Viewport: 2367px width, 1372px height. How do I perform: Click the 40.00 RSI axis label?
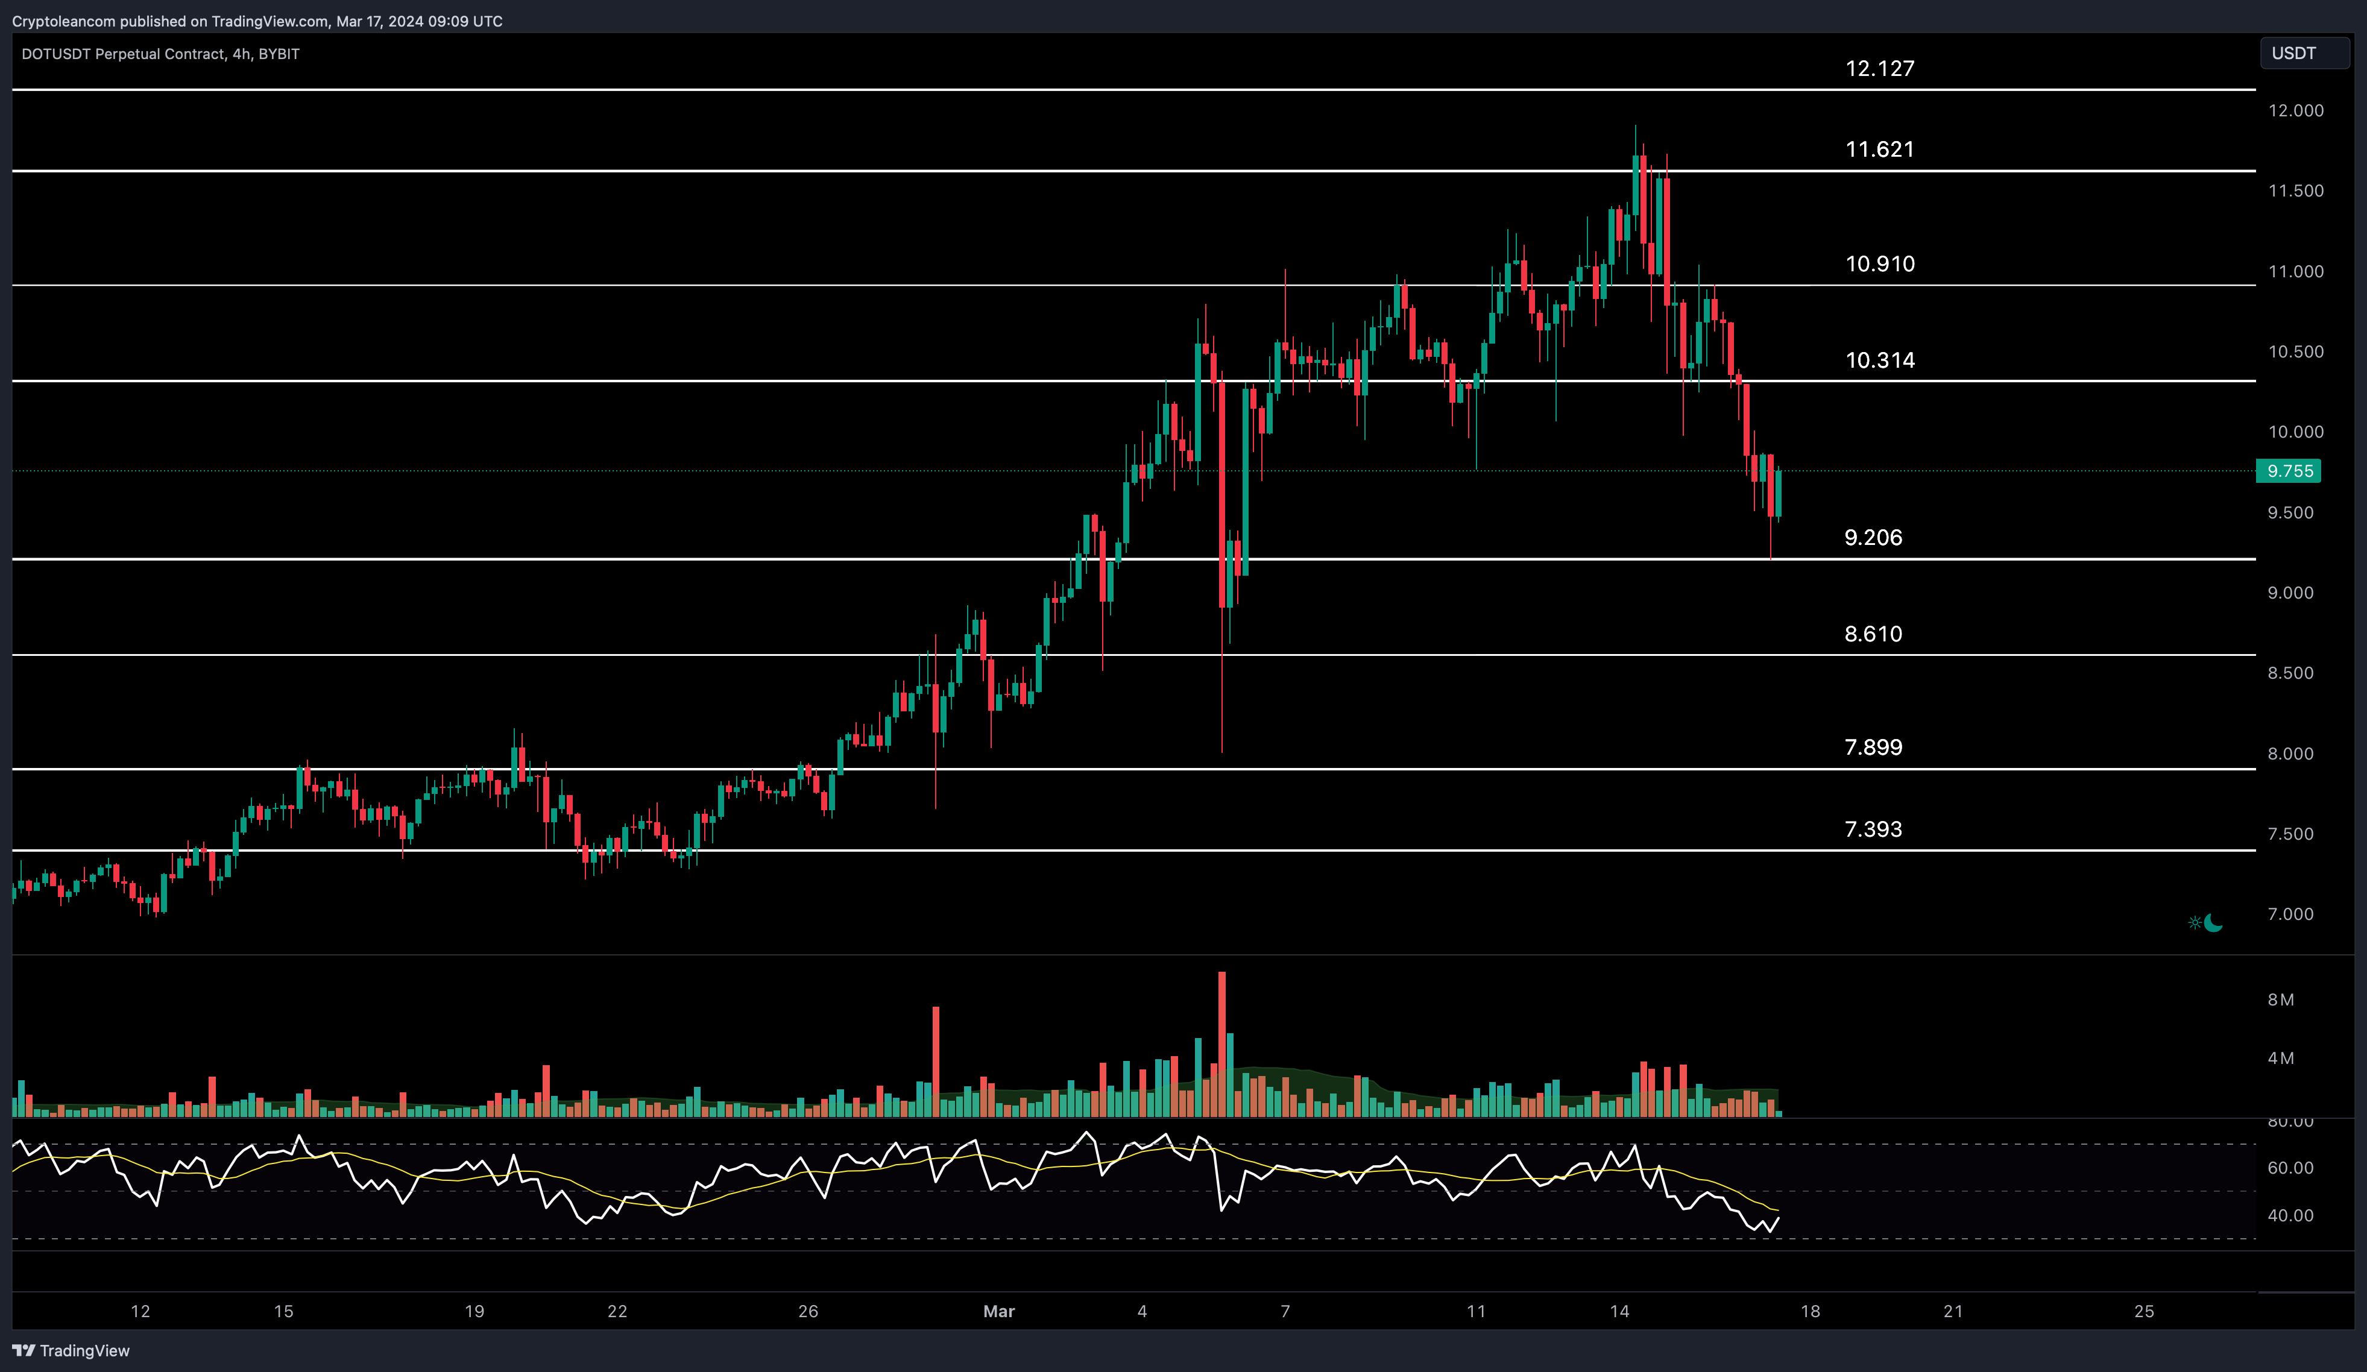(x=2290, y=1216)
